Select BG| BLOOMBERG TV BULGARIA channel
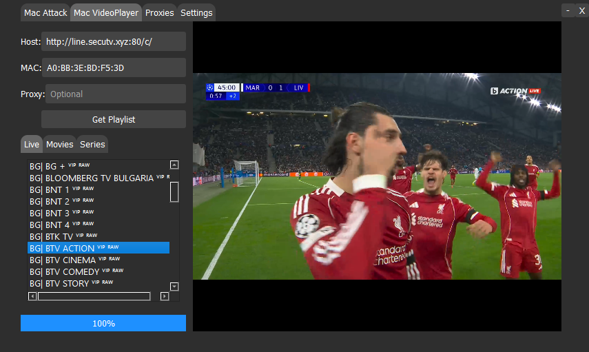Viewport: 589px width, 352px height. click(99, 178)
